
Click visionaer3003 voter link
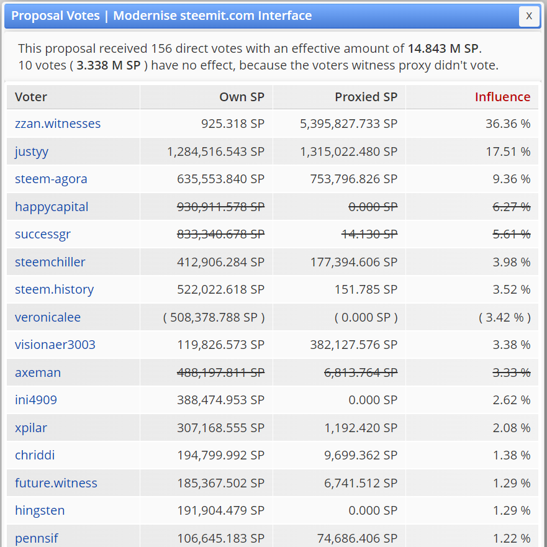point(55,345)
